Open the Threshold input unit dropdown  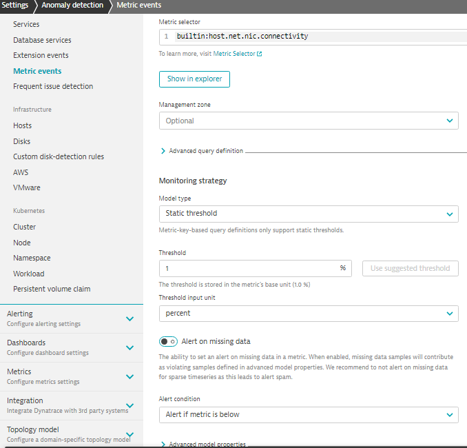(308, 313)
